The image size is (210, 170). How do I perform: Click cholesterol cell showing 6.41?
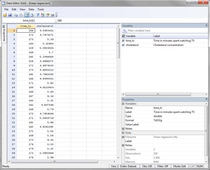pos(45,140)
